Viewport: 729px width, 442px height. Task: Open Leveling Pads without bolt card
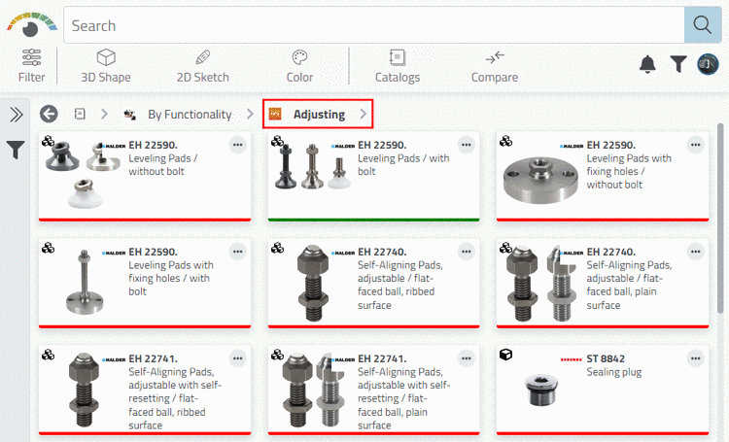[145, 177]
